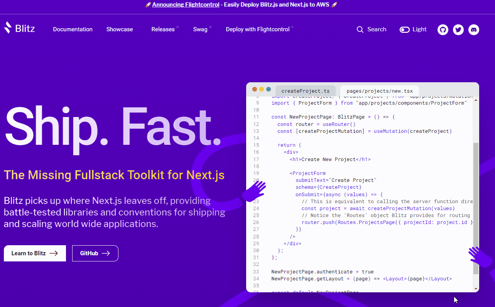Image resolution: width=495 pixels, height=307 pixels.
Task: Click the 'const project = await createProjectMutation(values)' line
Action: click(x=378, y=209)
